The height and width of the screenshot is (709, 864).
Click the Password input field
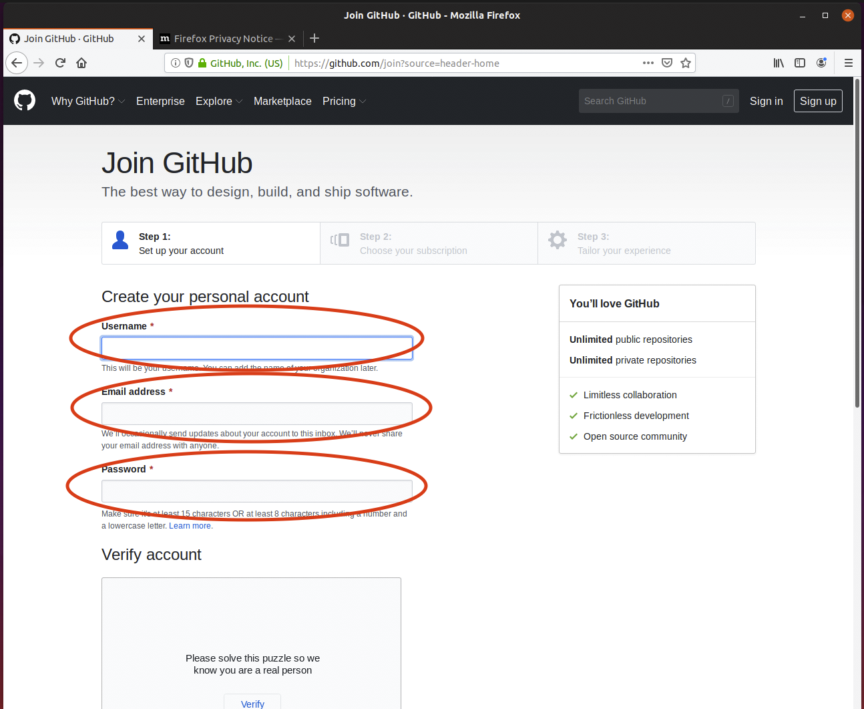point(257,491)
